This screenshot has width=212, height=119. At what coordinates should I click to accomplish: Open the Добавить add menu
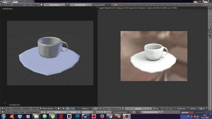26,108
